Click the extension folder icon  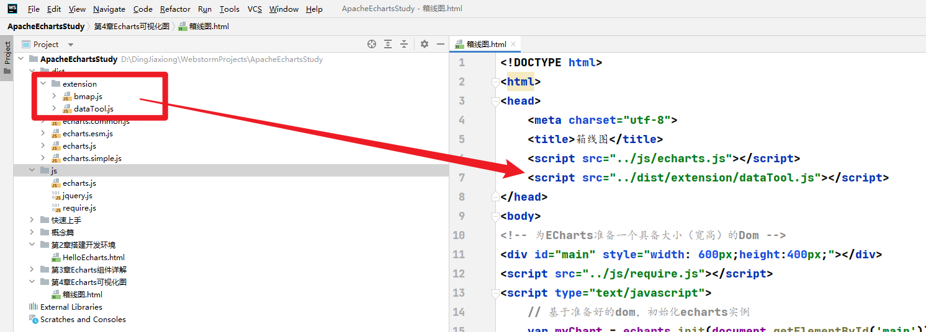click(56, 84)
